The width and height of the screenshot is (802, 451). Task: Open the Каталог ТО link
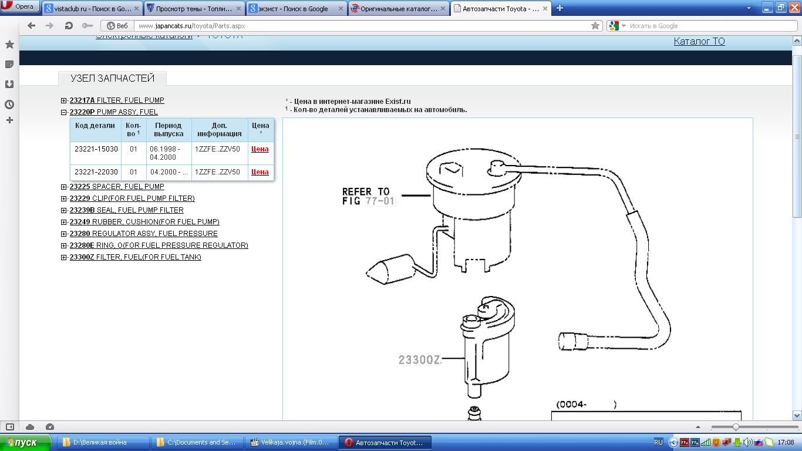[699, 41]
